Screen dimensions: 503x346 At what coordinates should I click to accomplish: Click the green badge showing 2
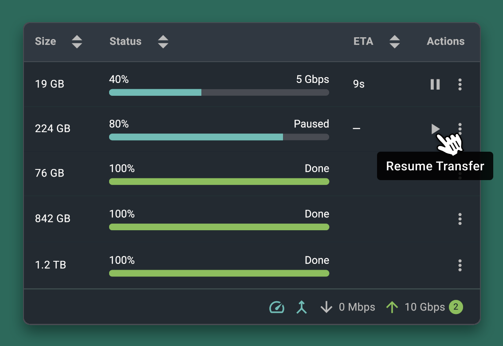coord(456,307)
